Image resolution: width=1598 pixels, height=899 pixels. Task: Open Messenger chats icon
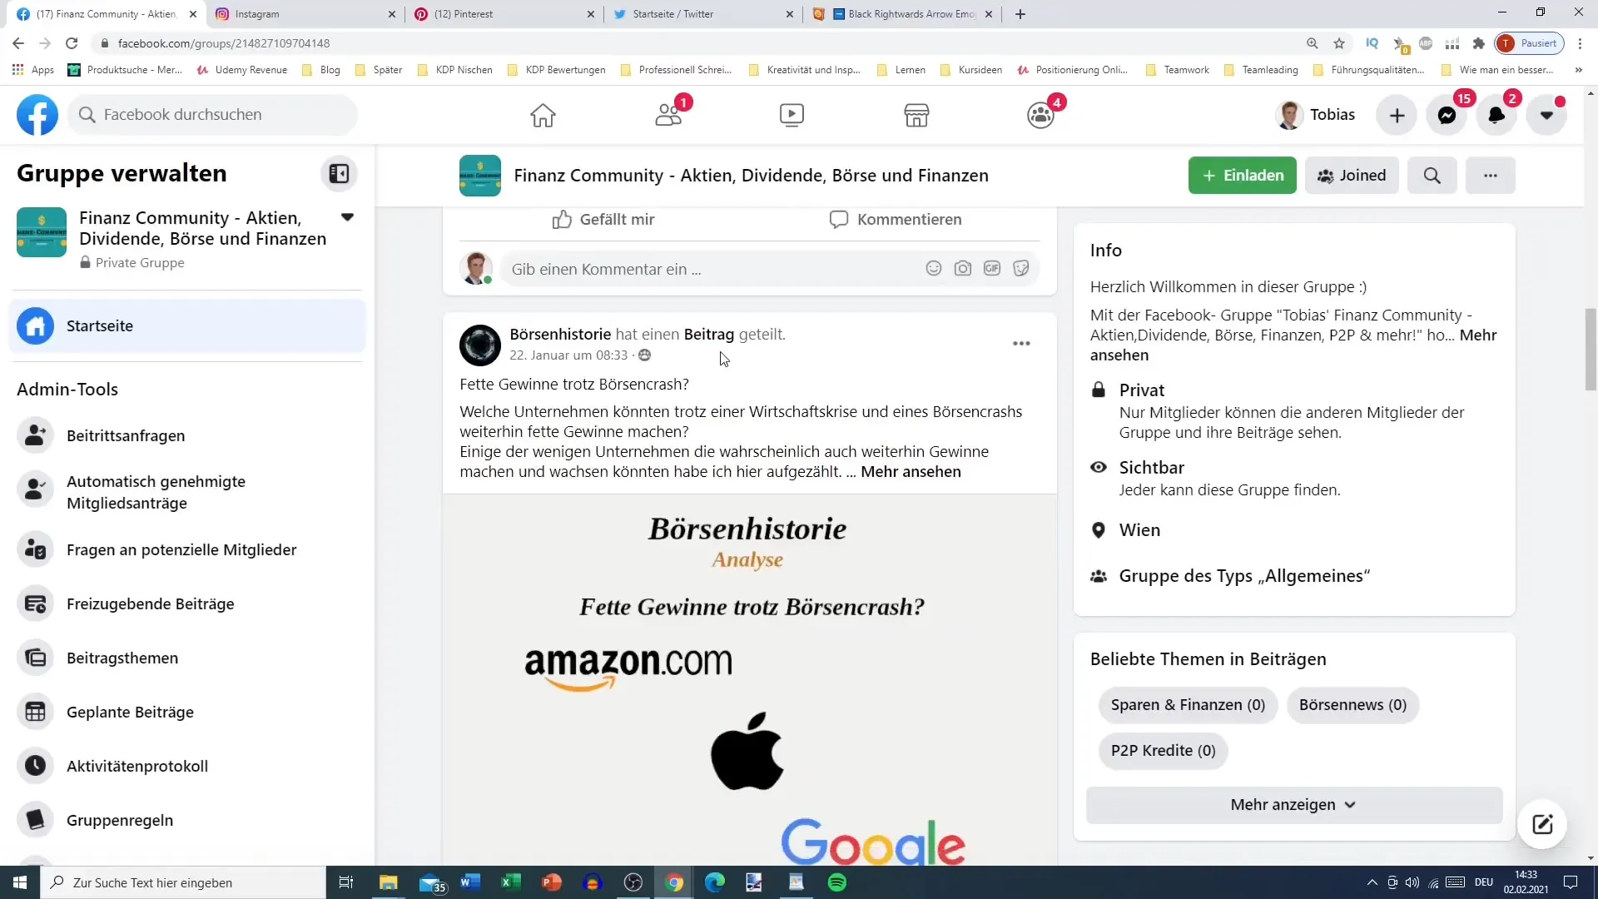[1447, 115]
